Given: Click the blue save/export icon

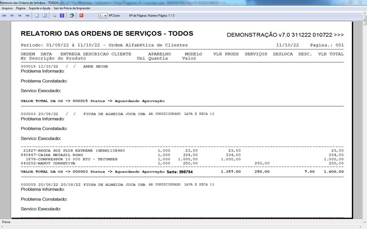Looking at the screenshot, I should (x=62, y=16).
